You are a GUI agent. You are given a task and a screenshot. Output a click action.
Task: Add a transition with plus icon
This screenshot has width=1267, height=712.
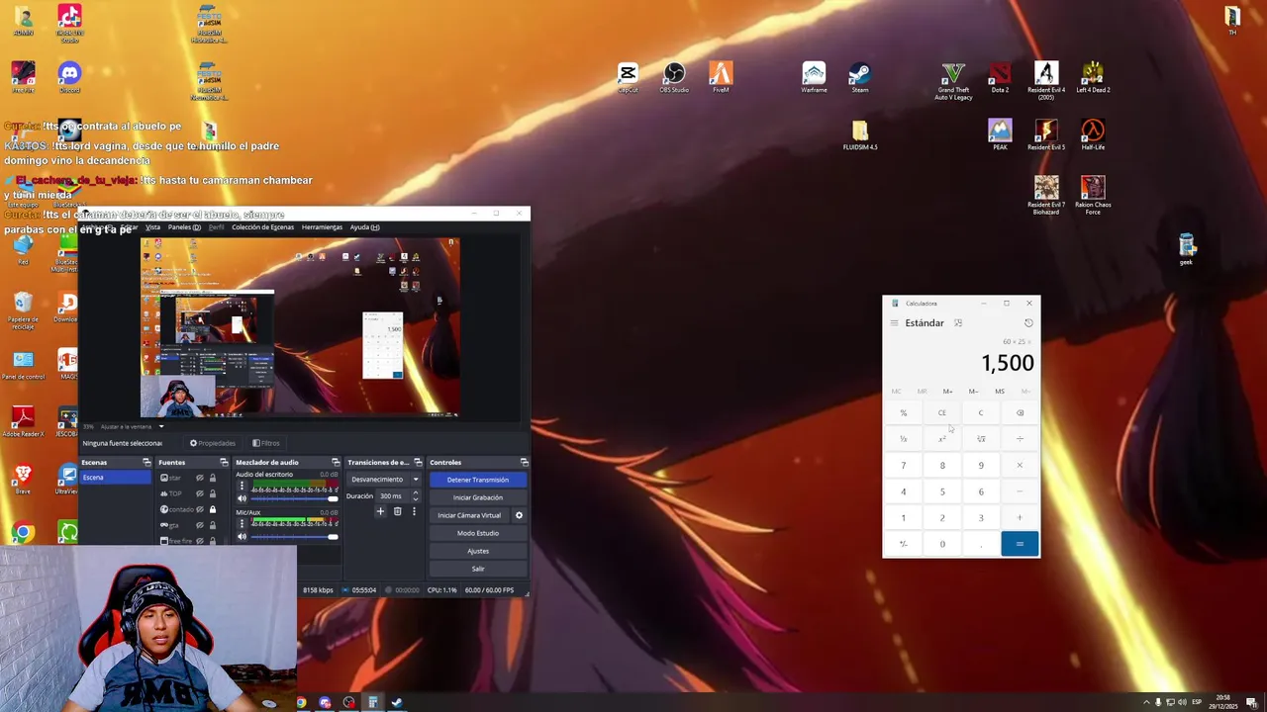[380, 511]
